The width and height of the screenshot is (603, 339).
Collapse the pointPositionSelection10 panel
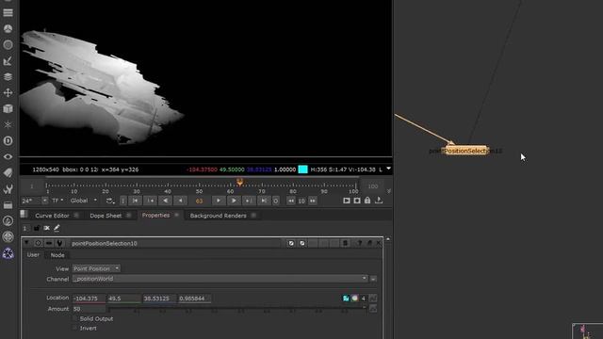click(x=26, y=243)
